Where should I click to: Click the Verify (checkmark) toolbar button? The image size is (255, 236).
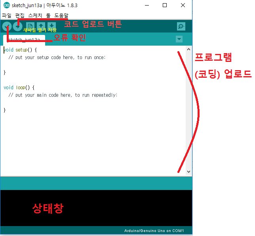(x=7, y=26)
